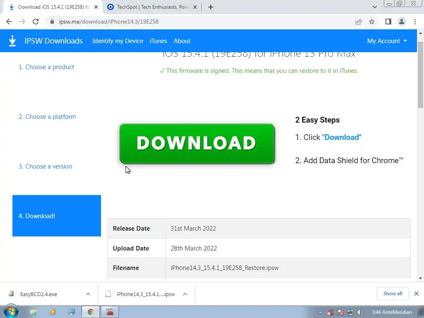
Task: Click the firmware is signed notice text
Action: point(259,71)
